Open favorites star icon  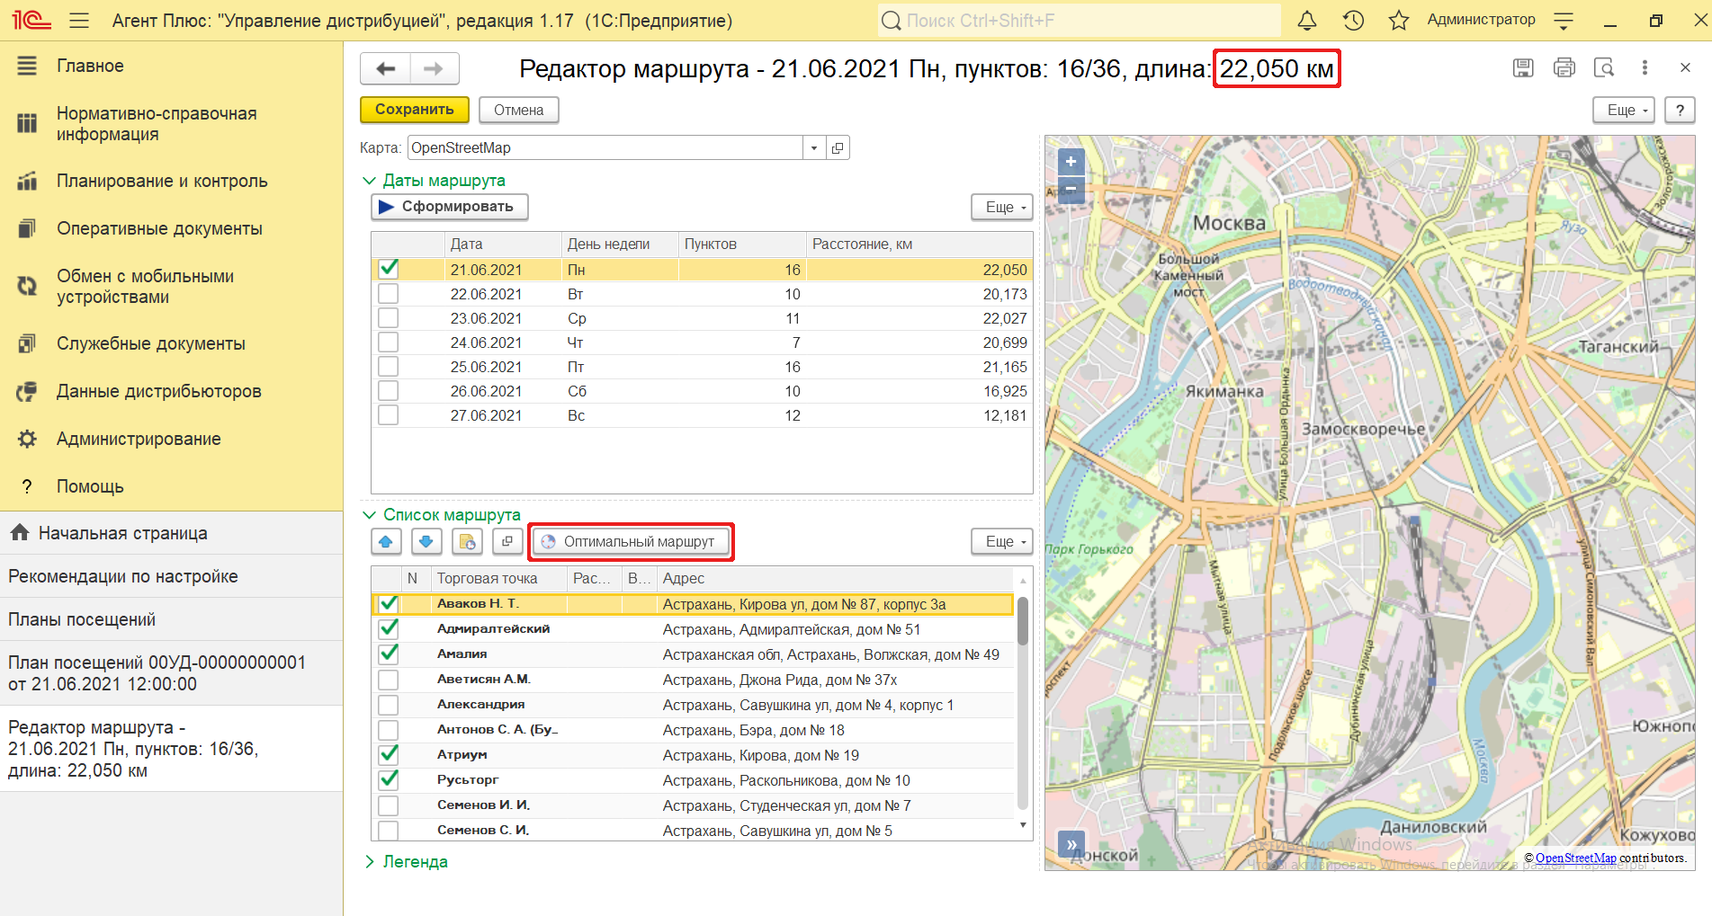(1398, 20)
